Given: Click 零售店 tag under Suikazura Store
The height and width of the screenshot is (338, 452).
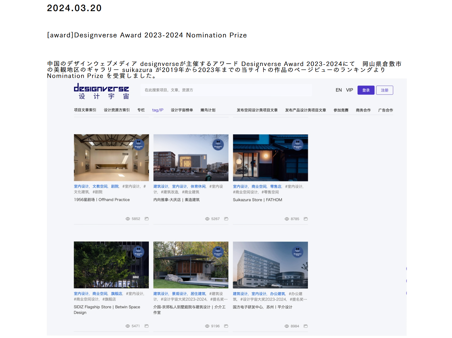Looking at the screenshot, I should [276, 186].
